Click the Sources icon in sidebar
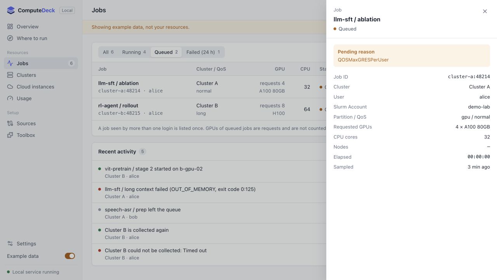 tap(10, 123)
